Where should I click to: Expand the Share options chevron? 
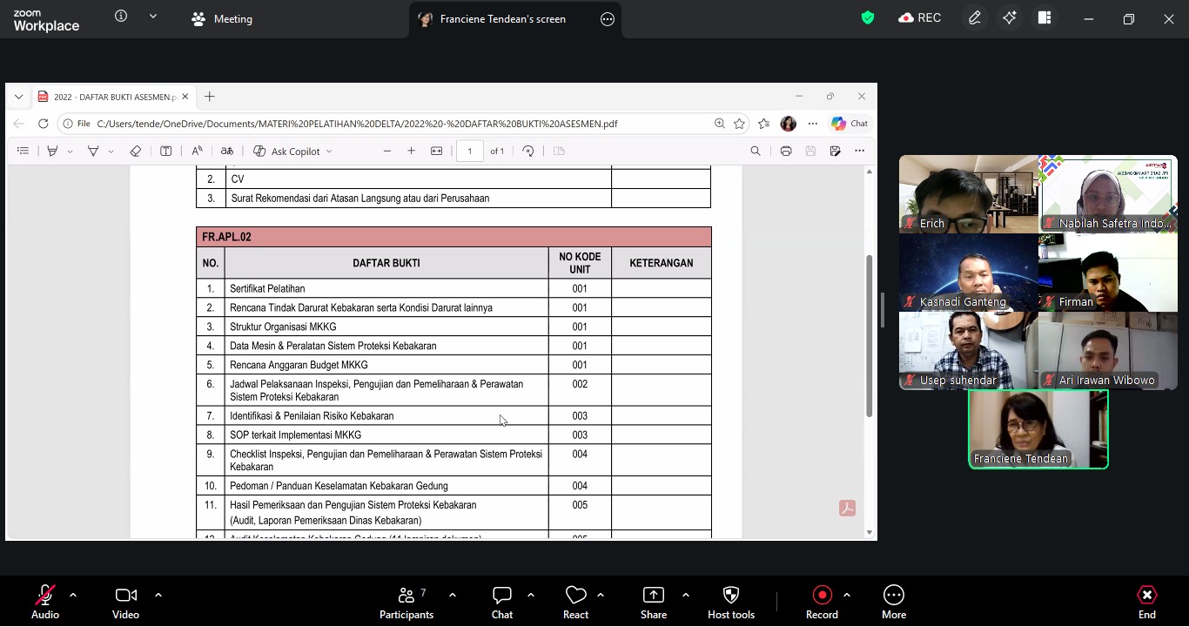coord(686,596)
